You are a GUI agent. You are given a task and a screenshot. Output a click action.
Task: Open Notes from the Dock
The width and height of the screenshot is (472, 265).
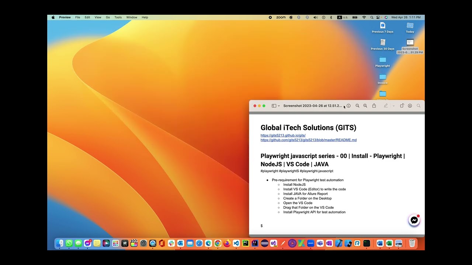pyautogui.click(x=97, y=243)
